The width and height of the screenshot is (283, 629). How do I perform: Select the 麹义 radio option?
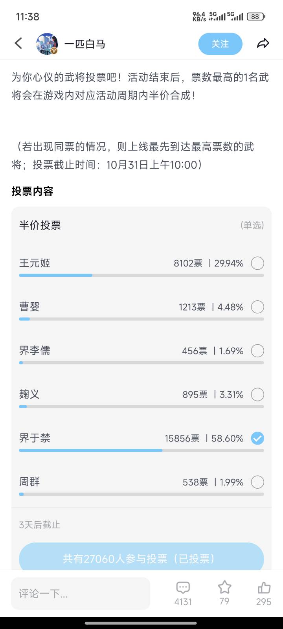tap(257, 394)
